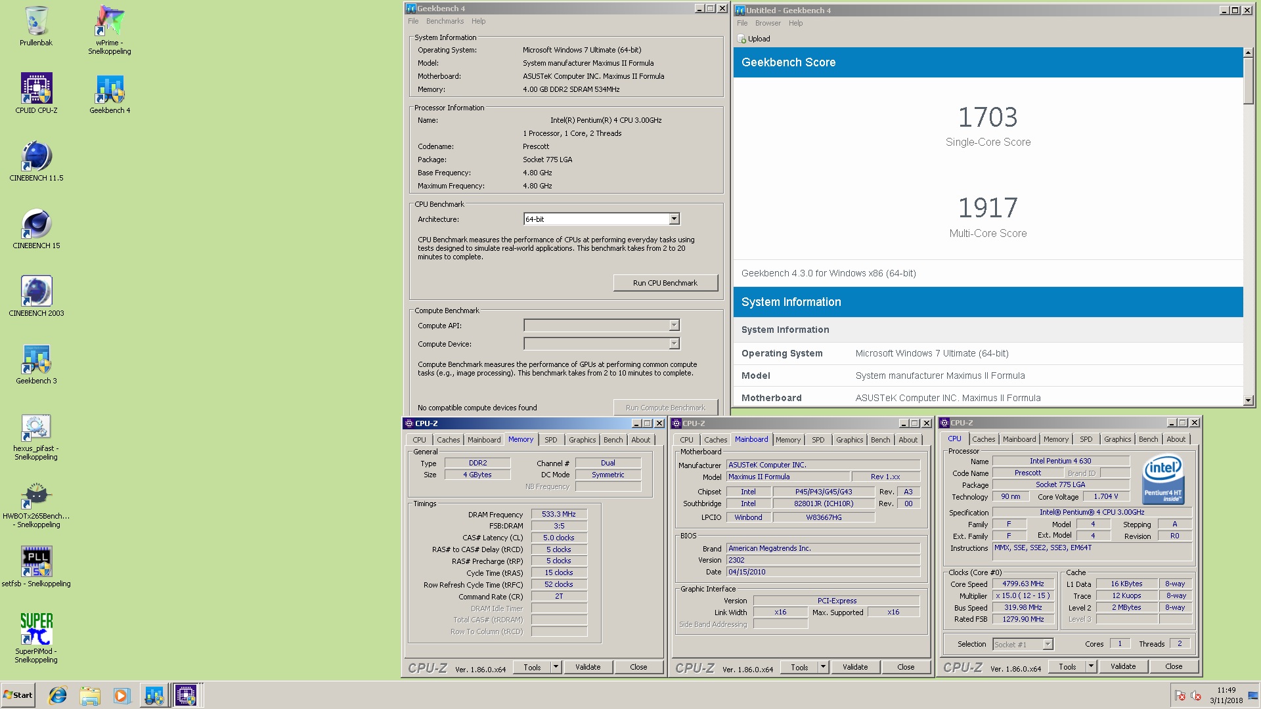Open the hexus_pifast shortcut icon

coord(36,437)
